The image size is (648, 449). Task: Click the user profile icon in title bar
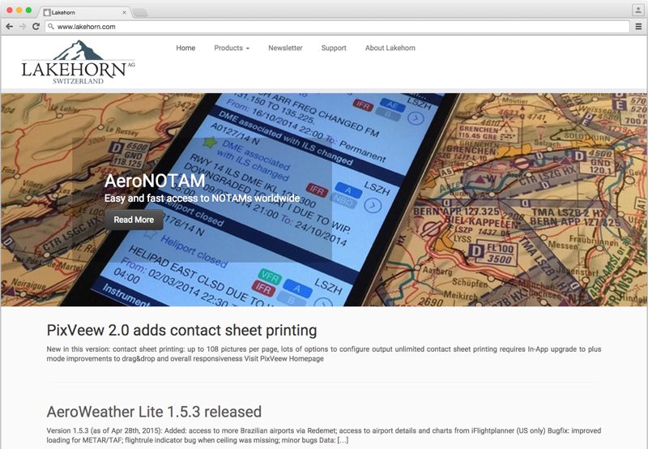click(x=638, y=11)
